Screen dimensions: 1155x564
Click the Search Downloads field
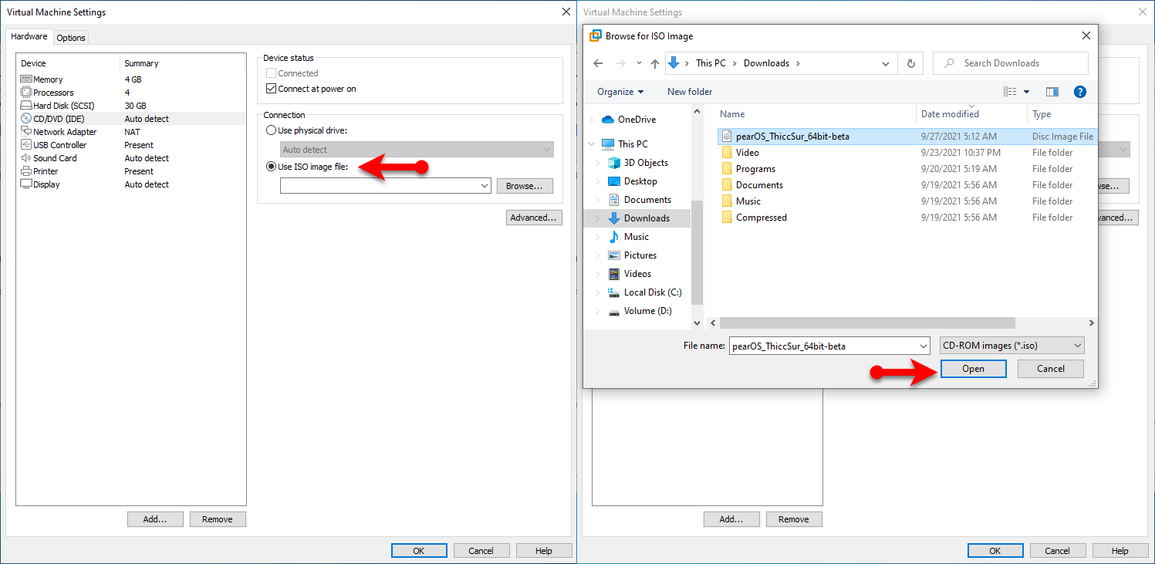tap(1011, 63)
